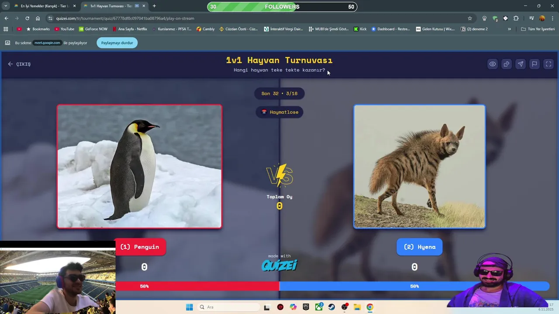Open the Kurslarımız - PFSA bookmark
Viewport: 559px width, 314px height.
[x=171, y=29]
